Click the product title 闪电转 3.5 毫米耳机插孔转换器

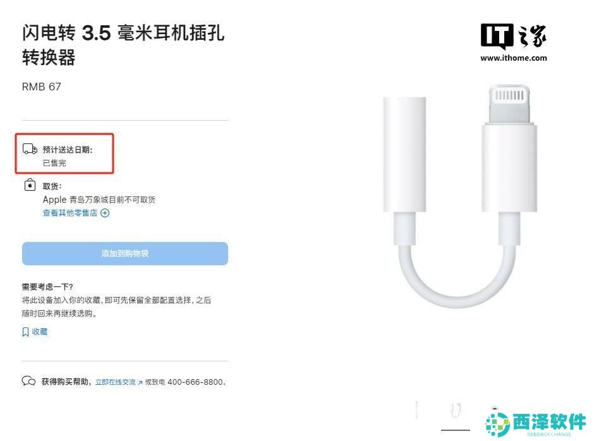coord(123,45)
